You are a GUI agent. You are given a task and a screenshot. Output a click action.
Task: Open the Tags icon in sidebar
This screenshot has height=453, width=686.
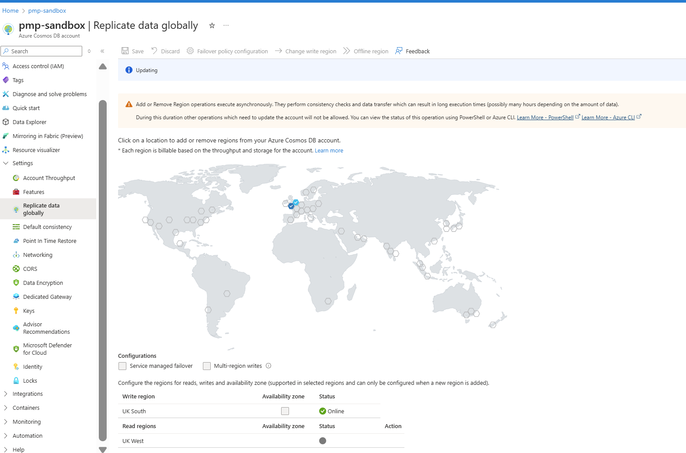(6, 80)
